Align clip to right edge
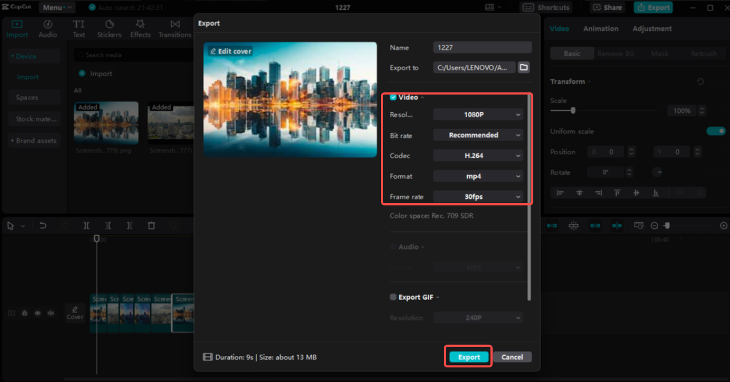This screenshot has width=730, height=382. click(598, 193)
